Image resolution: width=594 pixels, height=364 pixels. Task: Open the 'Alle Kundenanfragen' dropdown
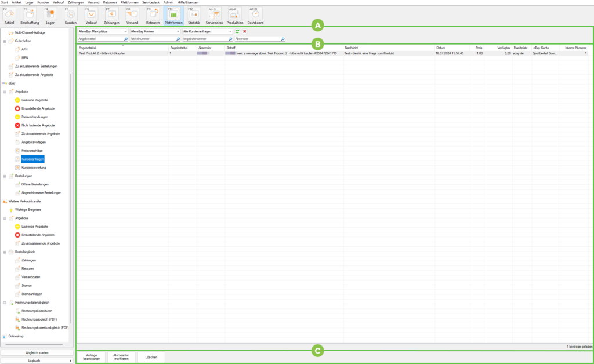[x=207, y=31]
